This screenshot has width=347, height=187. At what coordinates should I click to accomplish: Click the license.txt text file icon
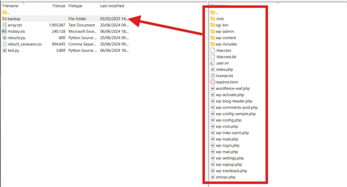point(213,76)
